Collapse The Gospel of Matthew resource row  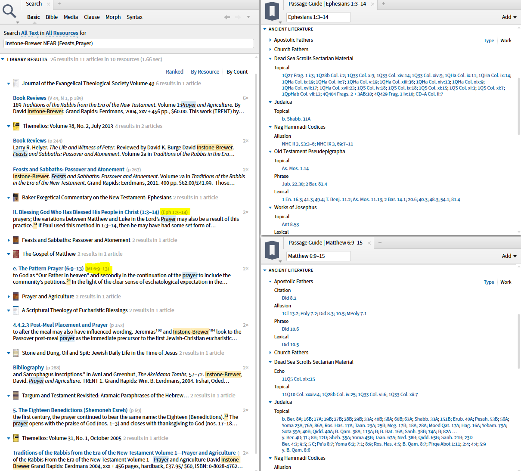point(9,254)
